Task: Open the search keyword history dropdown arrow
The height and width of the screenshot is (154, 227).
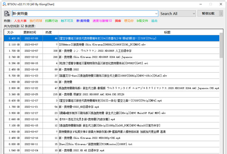Action: 154,14
